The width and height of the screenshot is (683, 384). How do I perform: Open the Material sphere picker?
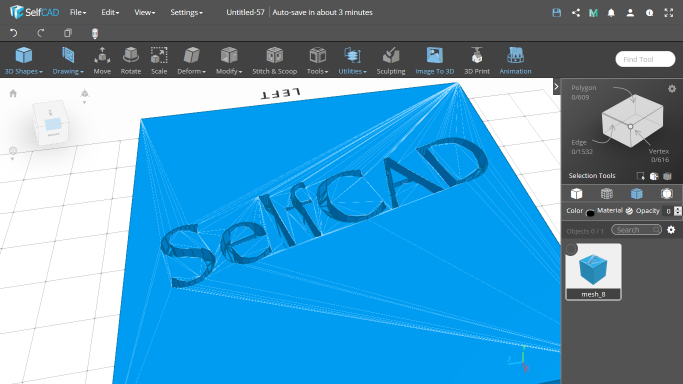coord(629,211)
